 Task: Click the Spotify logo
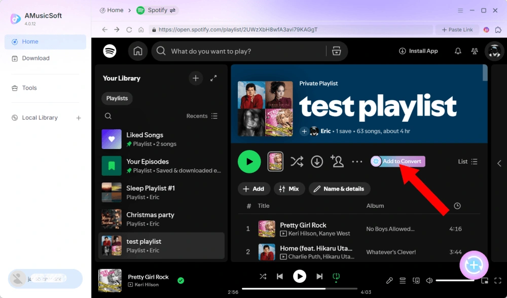pos(110,51)
